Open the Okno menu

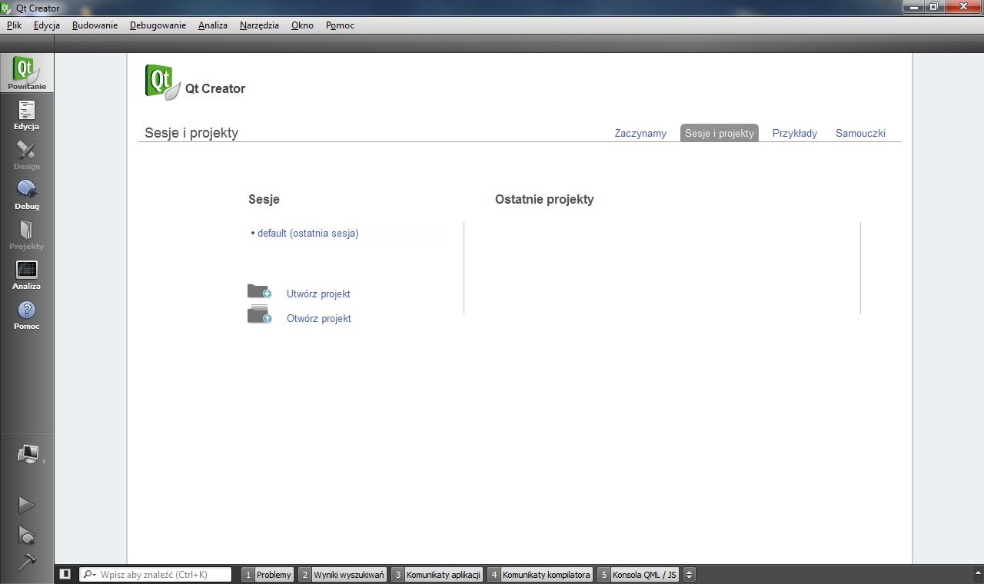click(x=302, y=25)
